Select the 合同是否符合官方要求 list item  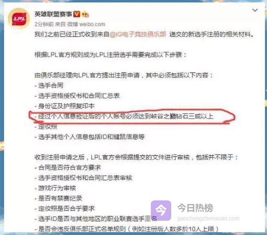point(68,168)
